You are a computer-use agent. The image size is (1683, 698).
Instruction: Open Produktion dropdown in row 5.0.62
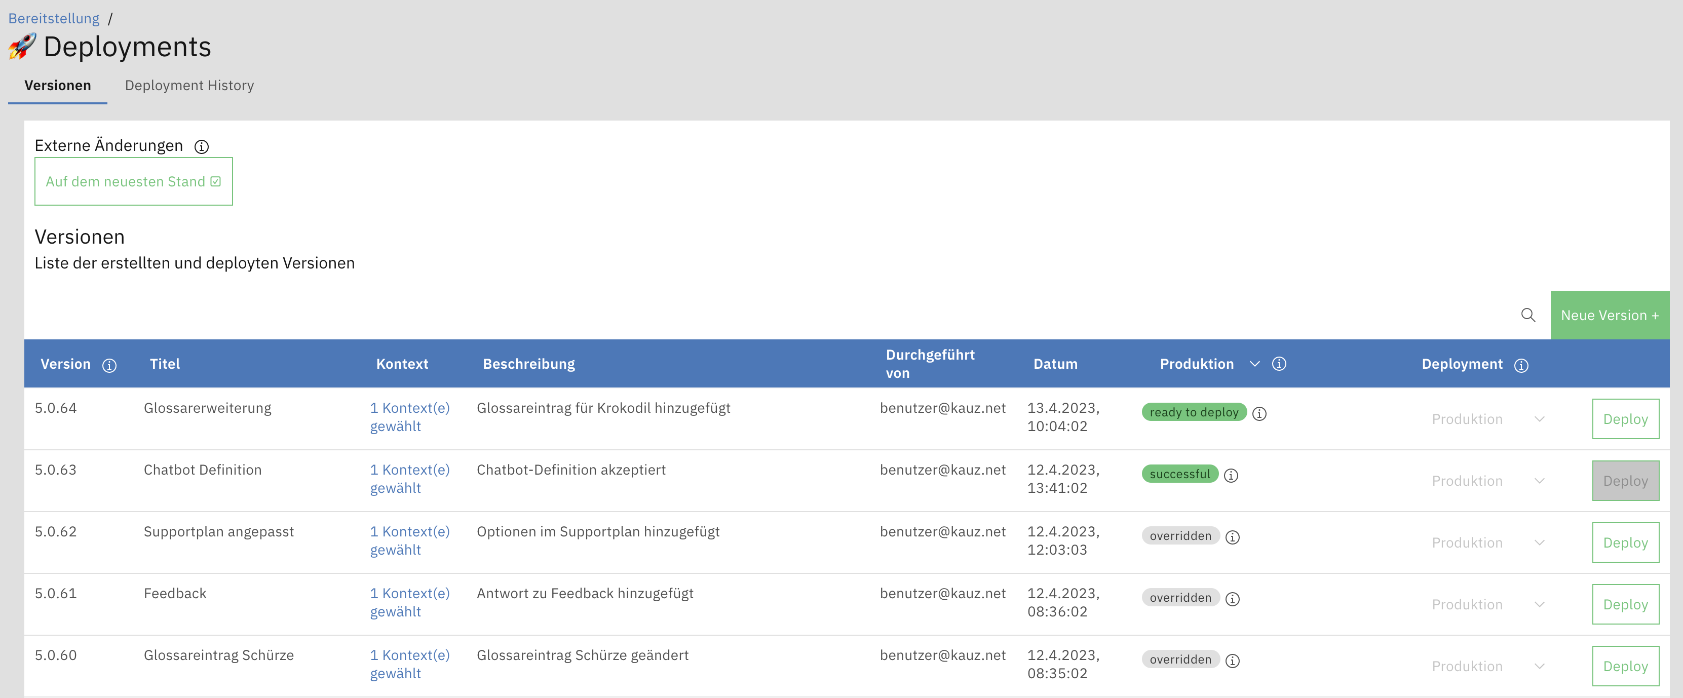click(1487, 542)
